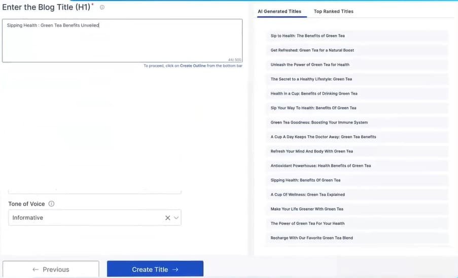The height and width of the screenshot is (278, 458).
Task: Pick 'Green Tea Goodness: Boosting Your Immune System'
Action: pyautogui.click(x=319, y=123)
